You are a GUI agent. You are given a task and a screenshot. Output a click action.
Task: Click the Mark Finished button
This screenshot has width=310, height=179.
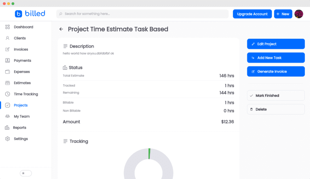(x=276, y=96)
